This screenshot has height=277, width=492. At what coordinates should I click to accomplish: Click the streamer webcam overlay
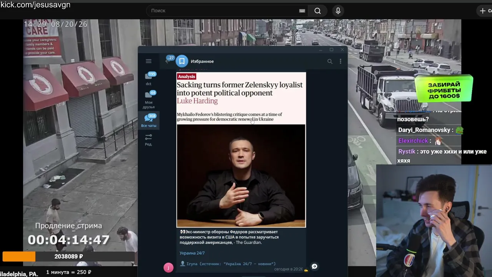click(434, 221)
